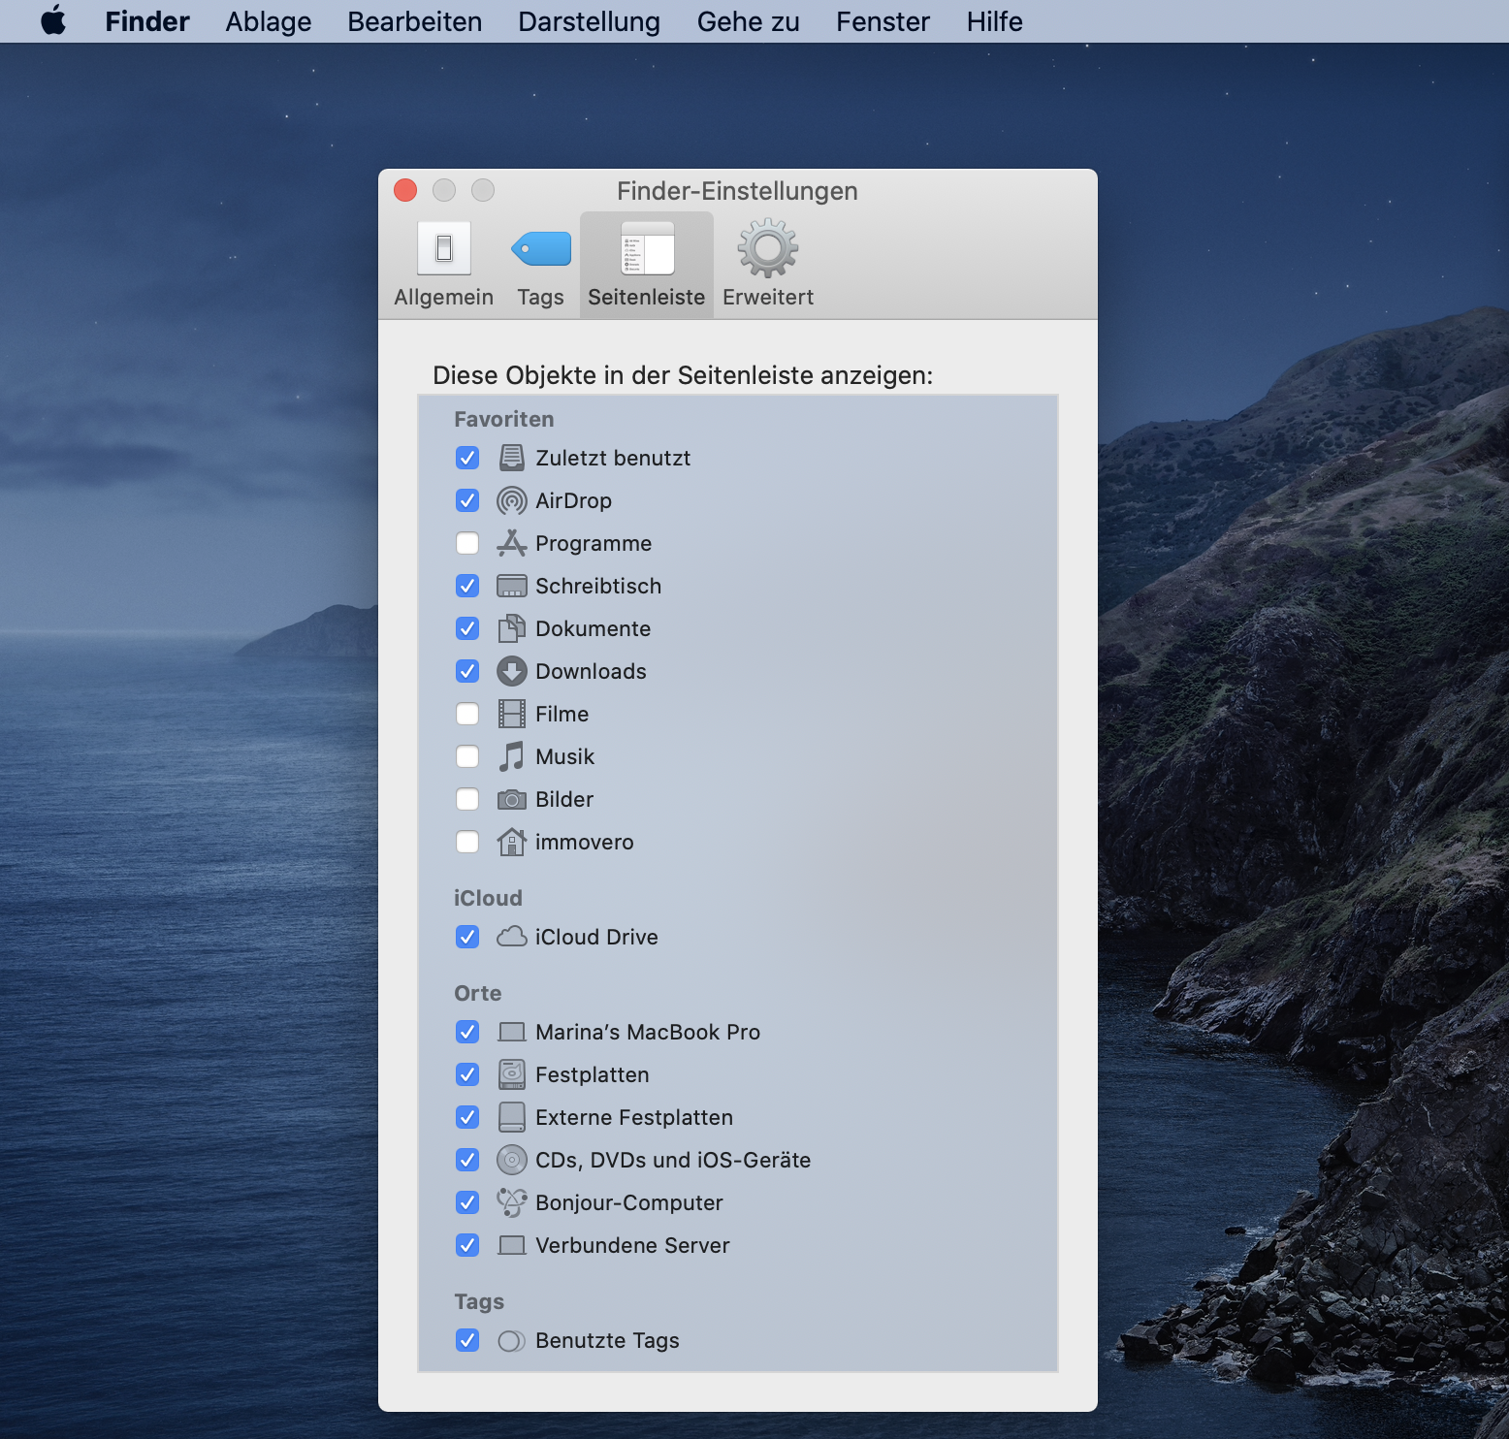Viewport: 1509px width, 1439px height.
Task: Click the Musik note icon
Action: click(512, 756)
